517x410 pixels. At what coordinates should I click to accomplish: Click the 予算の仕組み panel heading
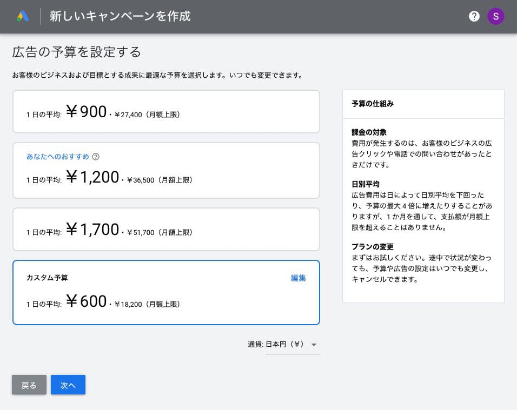[x=373, y=104]
